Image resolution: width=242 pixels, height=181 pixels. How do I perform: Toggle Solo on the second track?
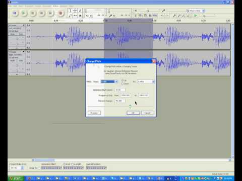pyautogui.click(x=21, y=60)
